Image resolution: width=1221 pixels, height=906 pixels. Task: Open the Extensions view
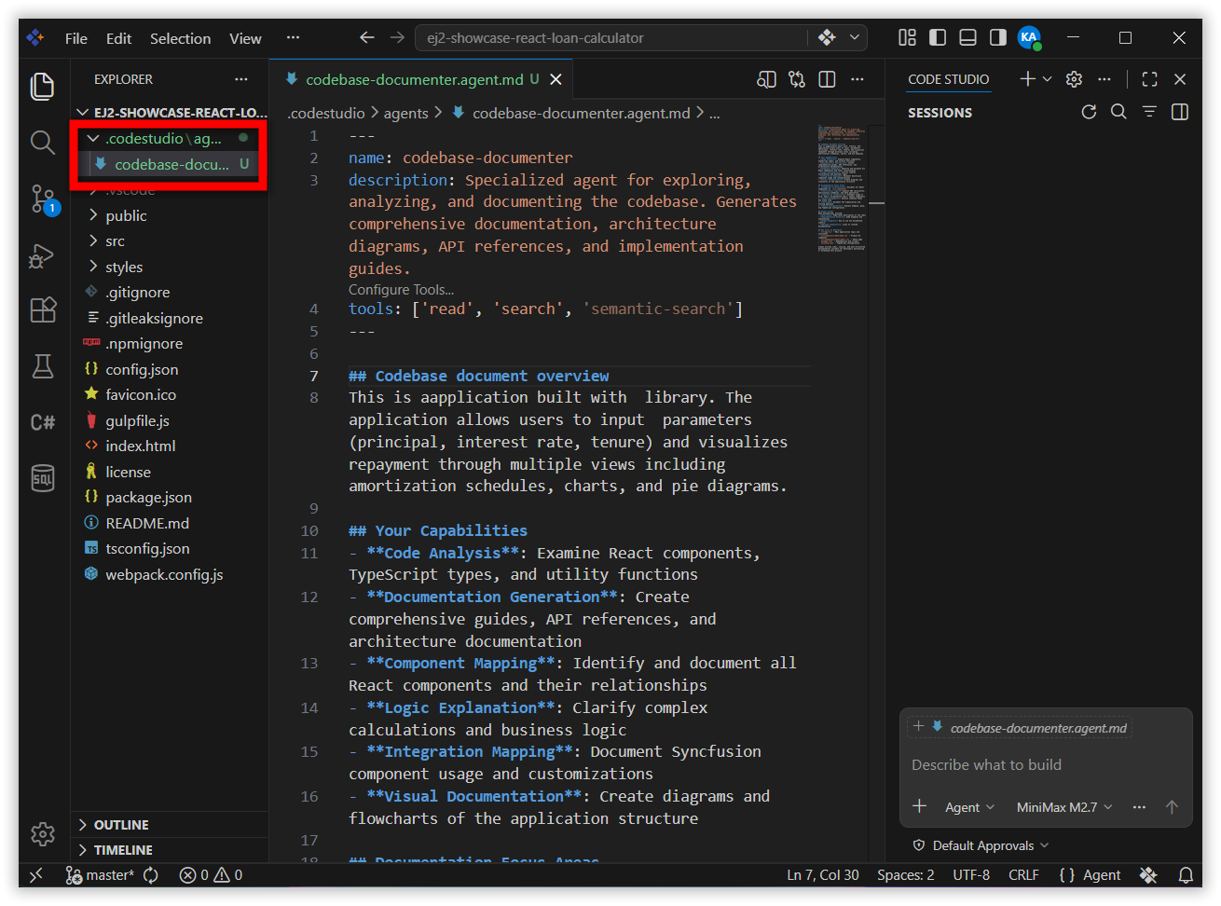[43, 310]
